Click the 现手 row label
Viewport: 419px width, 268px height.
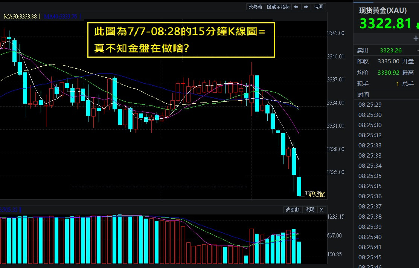363,84
